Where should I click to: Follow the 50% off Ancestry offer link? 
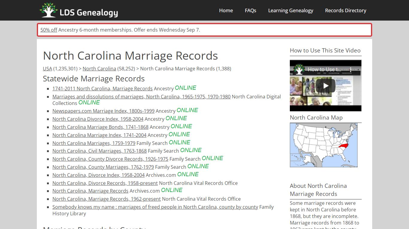point(49,30)
